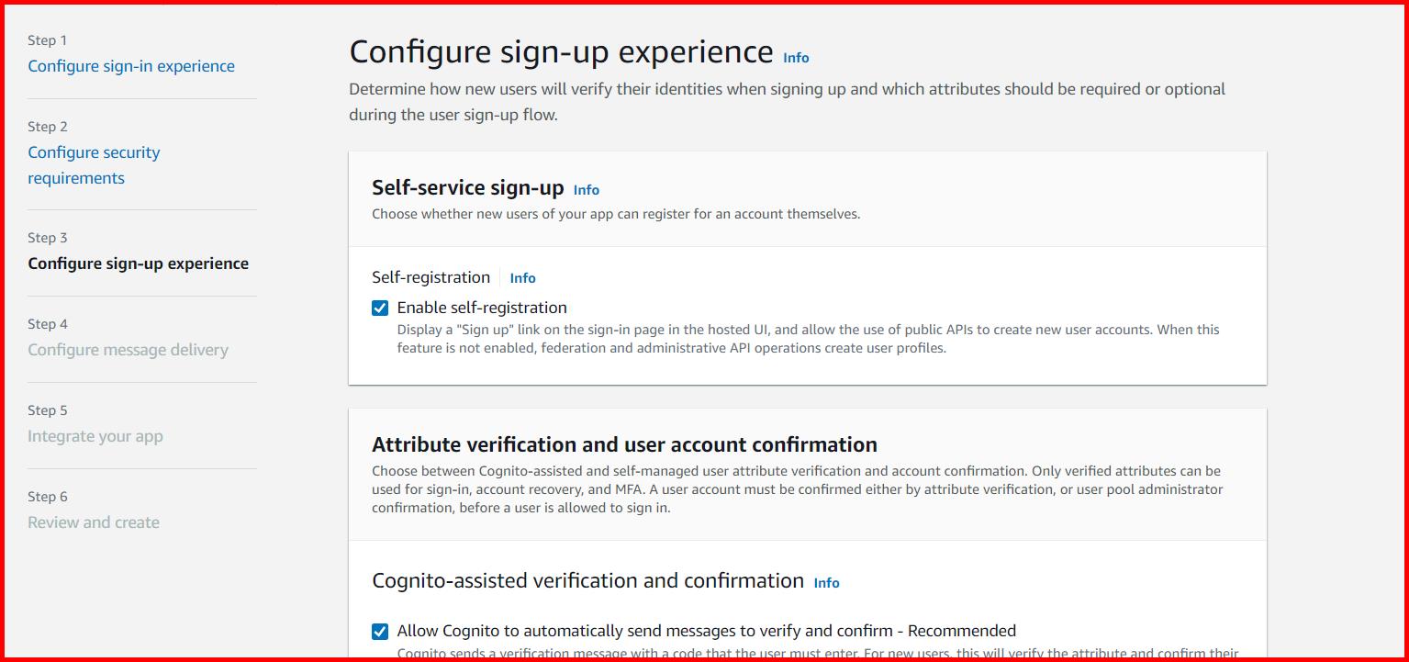Click the Recommended text next to the checkbox
1409x662 pixels.
pyautogui.click(x=962, y=631)
